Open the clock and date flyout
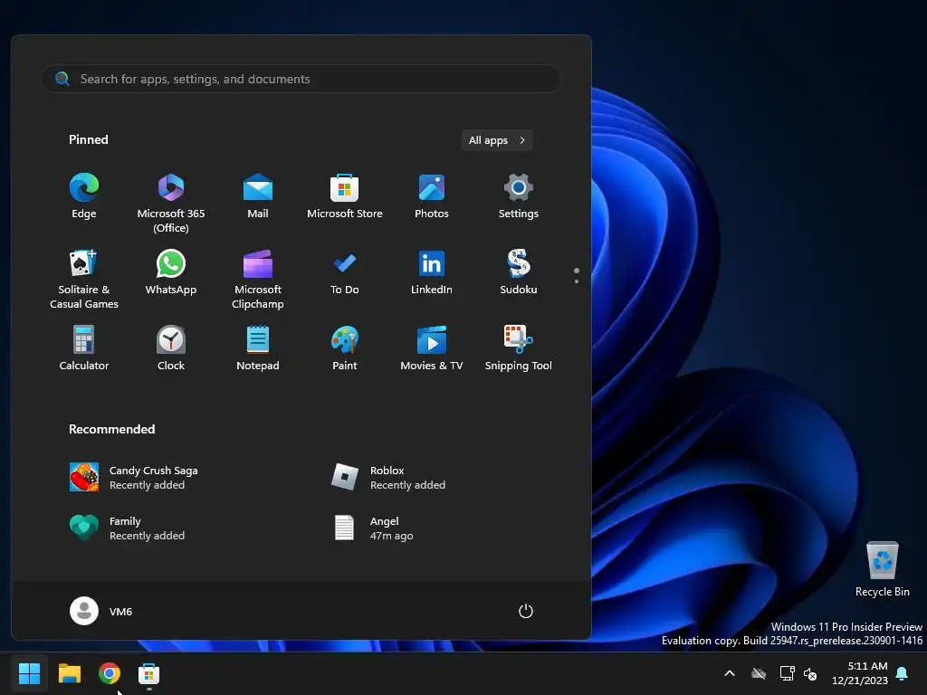 coord(860,673)
